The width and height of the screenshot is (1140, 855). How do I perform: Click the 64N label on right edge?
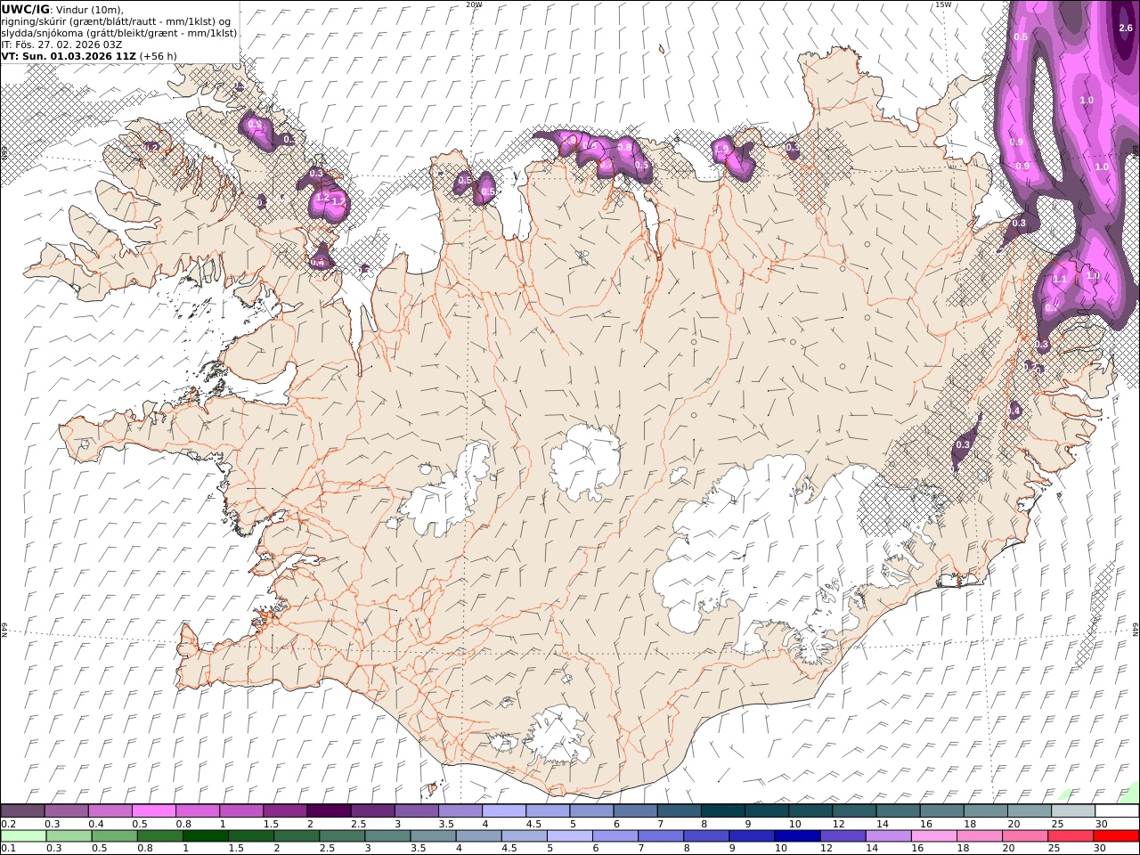click(x=1136, y=629)
